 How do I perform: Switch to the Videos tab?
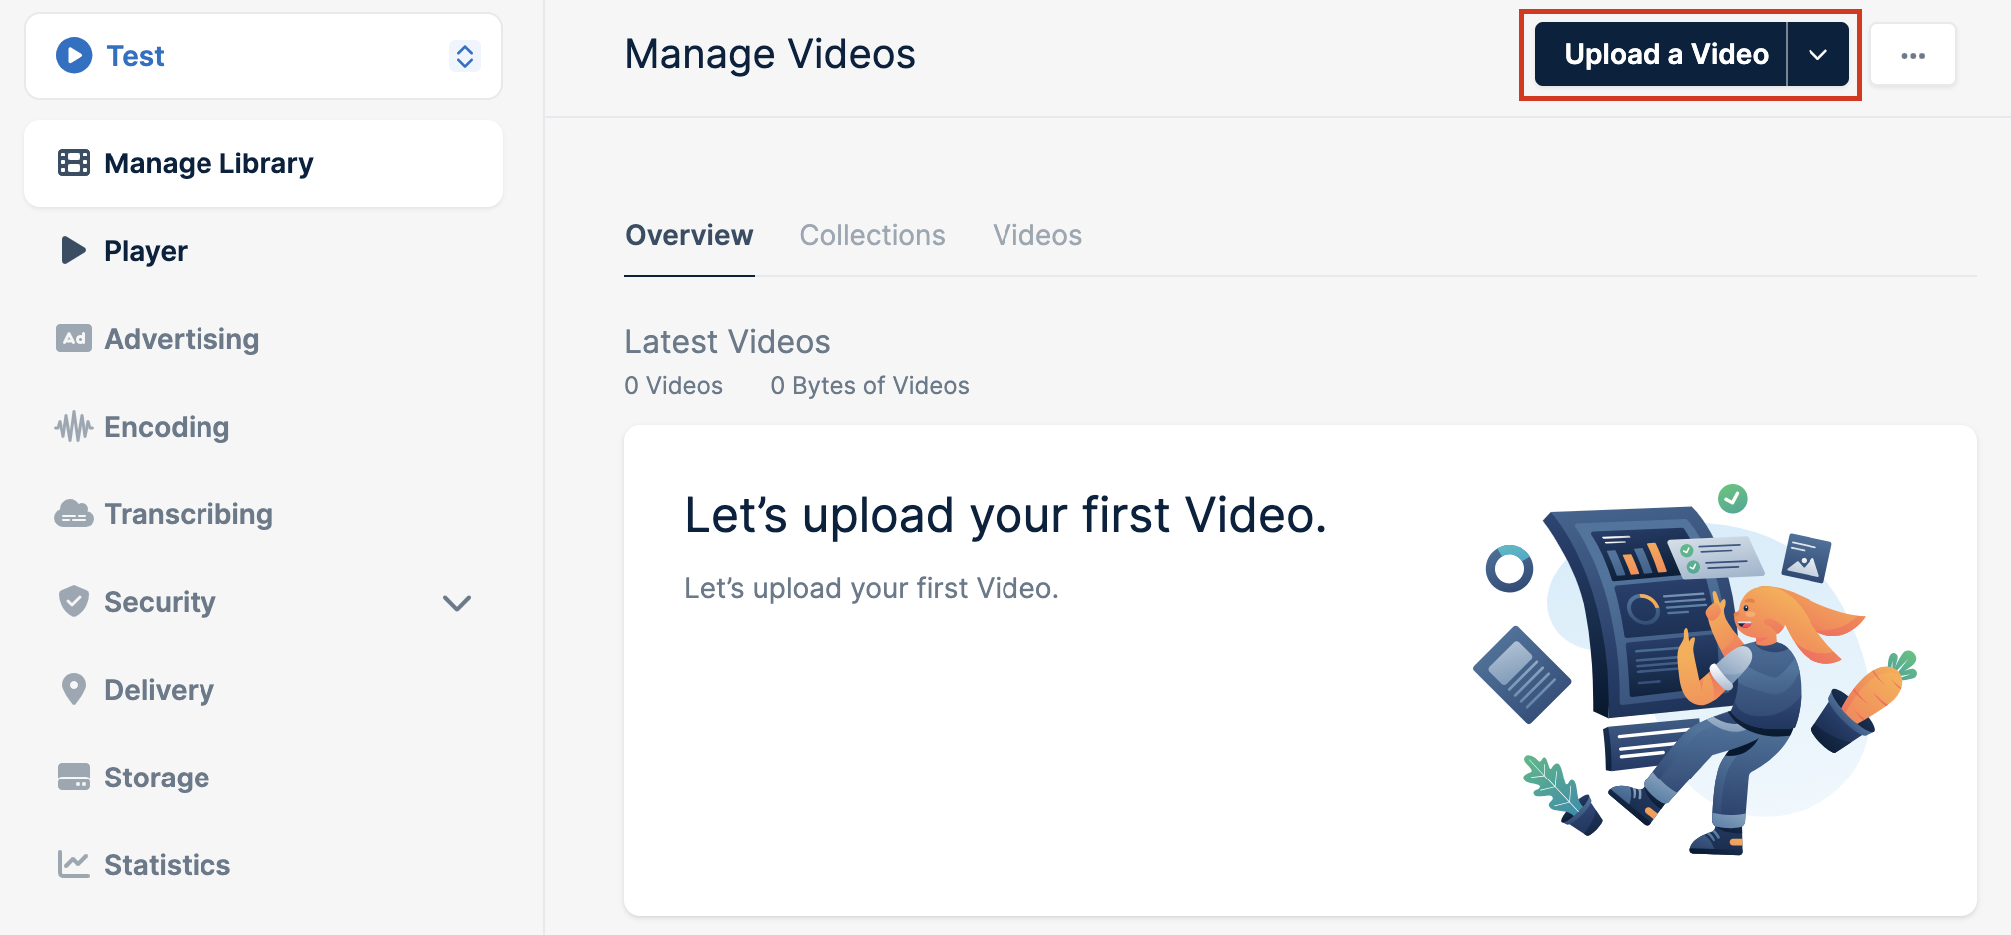[1037, 235]
